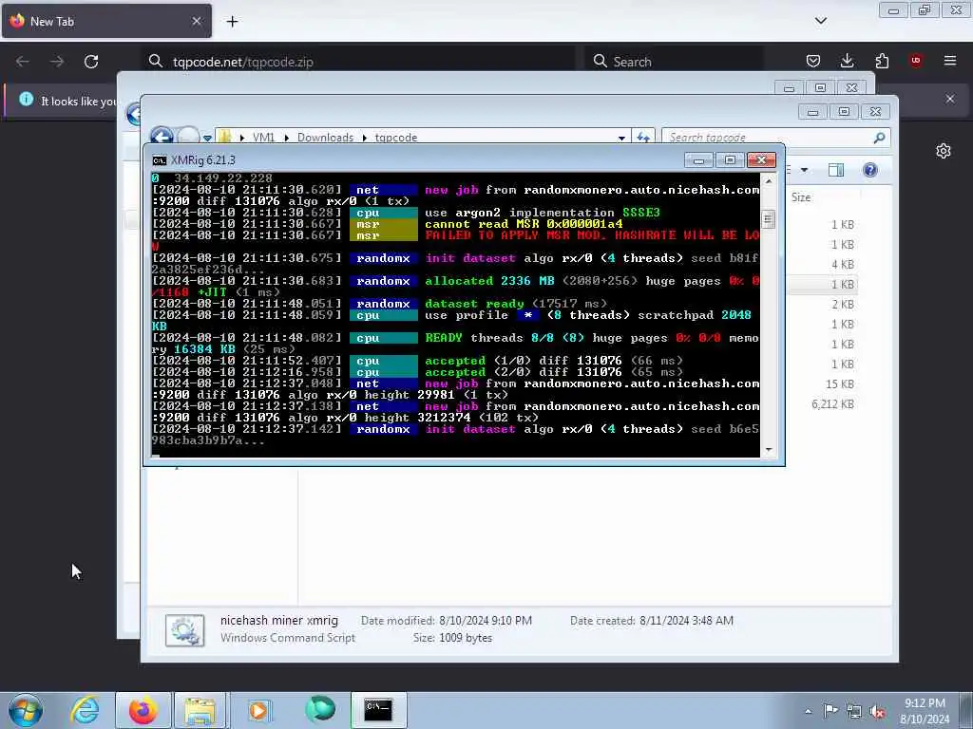Open network status tray icon
Viewport: 973px width, 729px height.
[854, 711]
